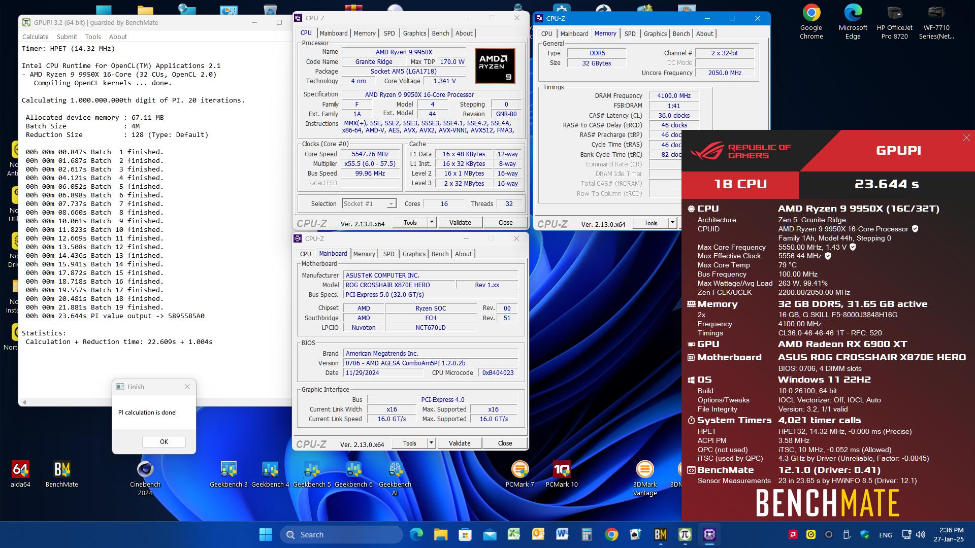975x548 pixels.
Task: Click the GPUPI horizontal scrollbar left arrow
Action: [x=24, y=402]
